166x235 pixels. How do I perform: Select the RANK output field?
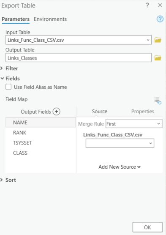click(41, 133)
